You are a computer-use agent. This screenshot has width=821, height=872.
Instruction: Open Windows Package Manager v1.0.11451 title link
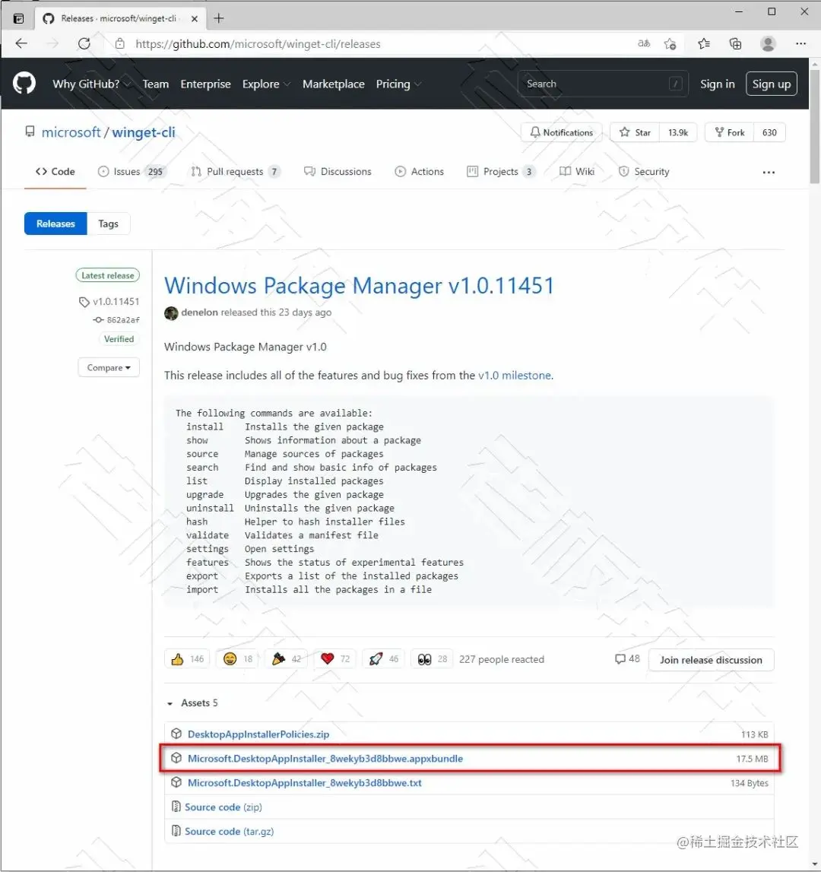[359, 285]
